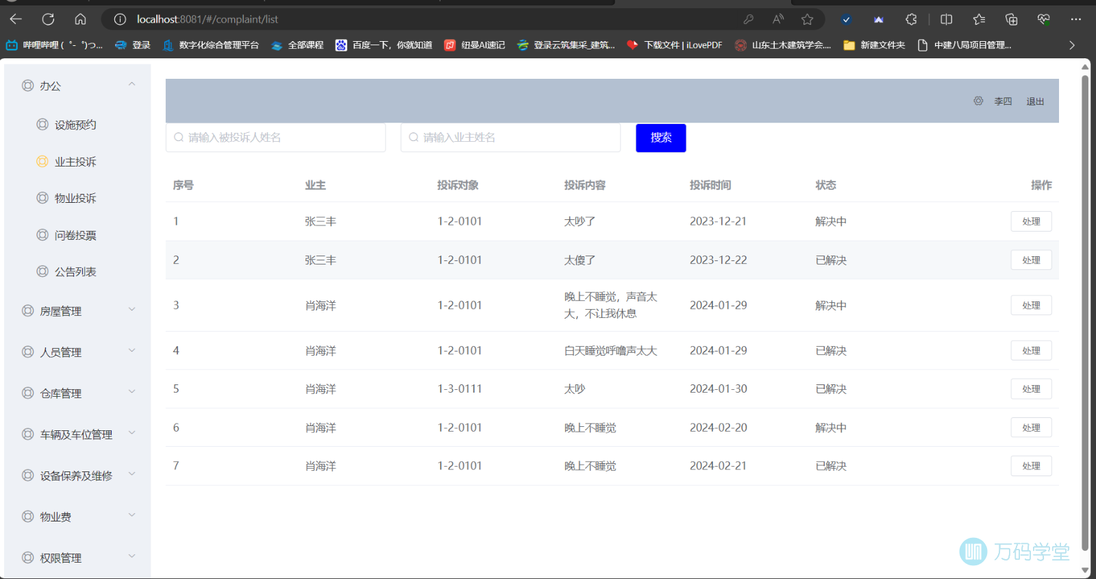Open browser extensions puzzle icon
The height and width of the screenshot is (579, 1096).
911,19
